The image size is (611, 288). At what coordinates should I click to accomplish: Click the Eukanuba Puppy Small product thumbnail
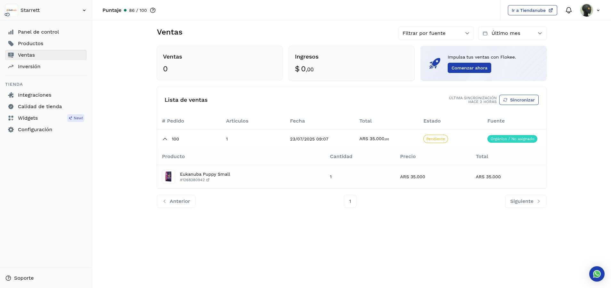tap(168, 177)
